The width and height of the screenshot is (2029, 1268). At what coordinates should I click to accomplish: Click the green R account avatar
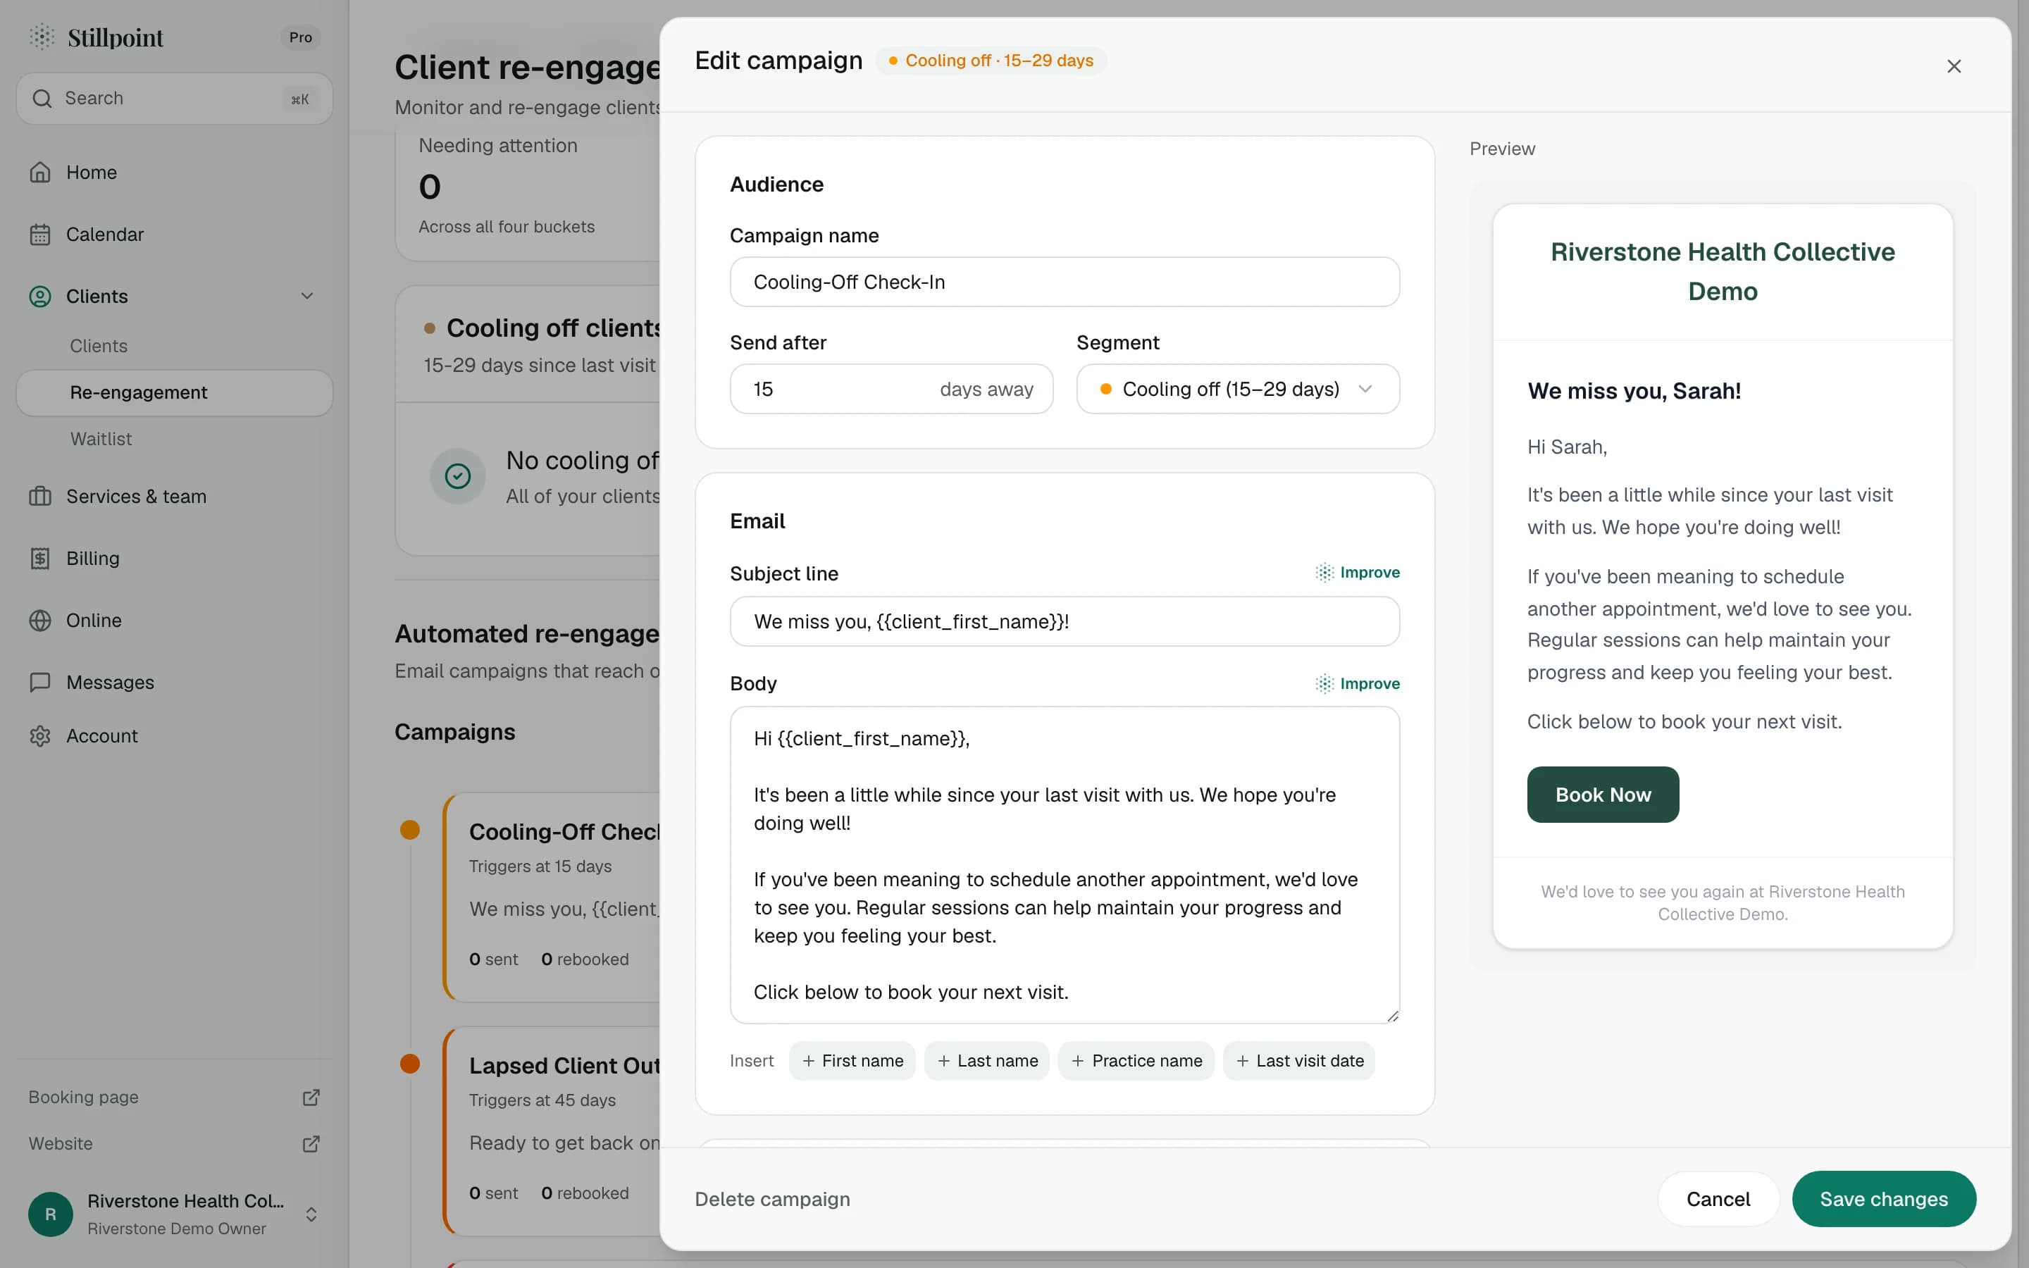click(50, 1214)
